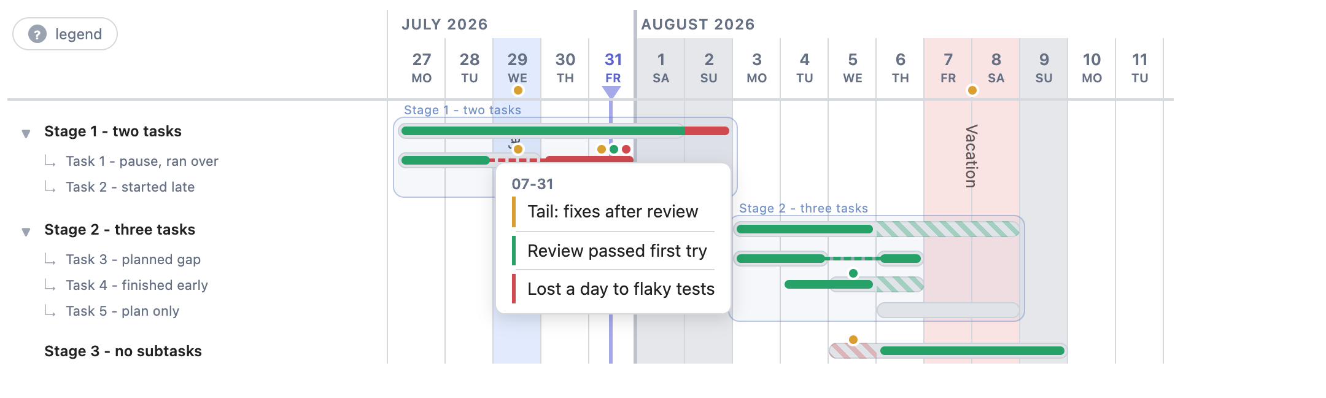
Task: Click the Stage 2 - three tasks chart label
Action: point(804,208)
